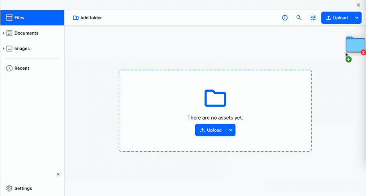Open search with the magnifier icon

pyautogui.click(x=299, y=18)
